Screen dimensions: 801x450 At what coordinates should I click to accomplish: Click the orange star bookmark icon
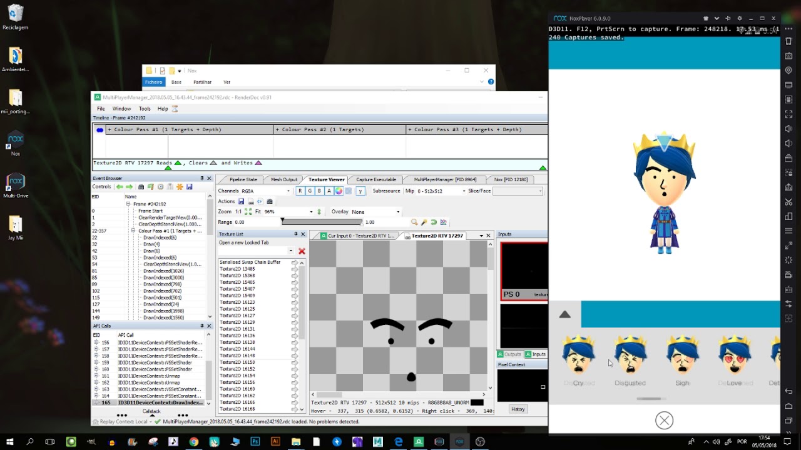point(180,187)
